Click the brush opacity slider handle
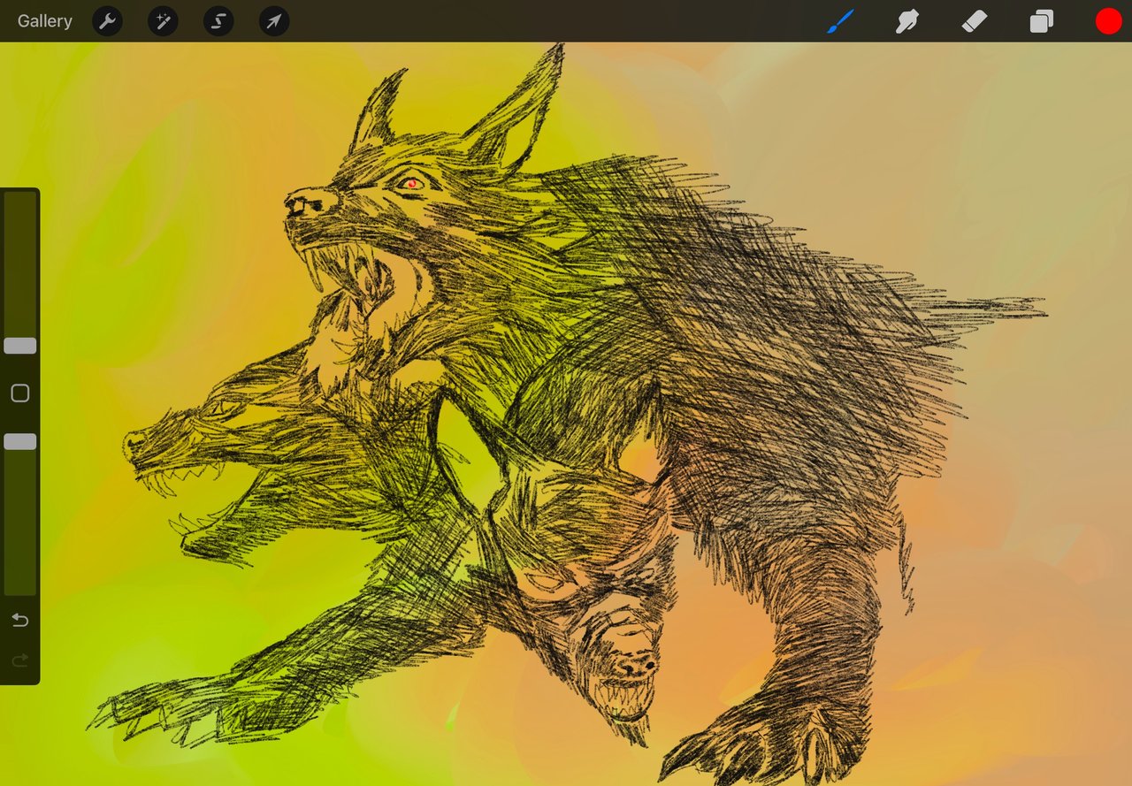The width and height of the screenshot is (1132, 786). point(19,441)
